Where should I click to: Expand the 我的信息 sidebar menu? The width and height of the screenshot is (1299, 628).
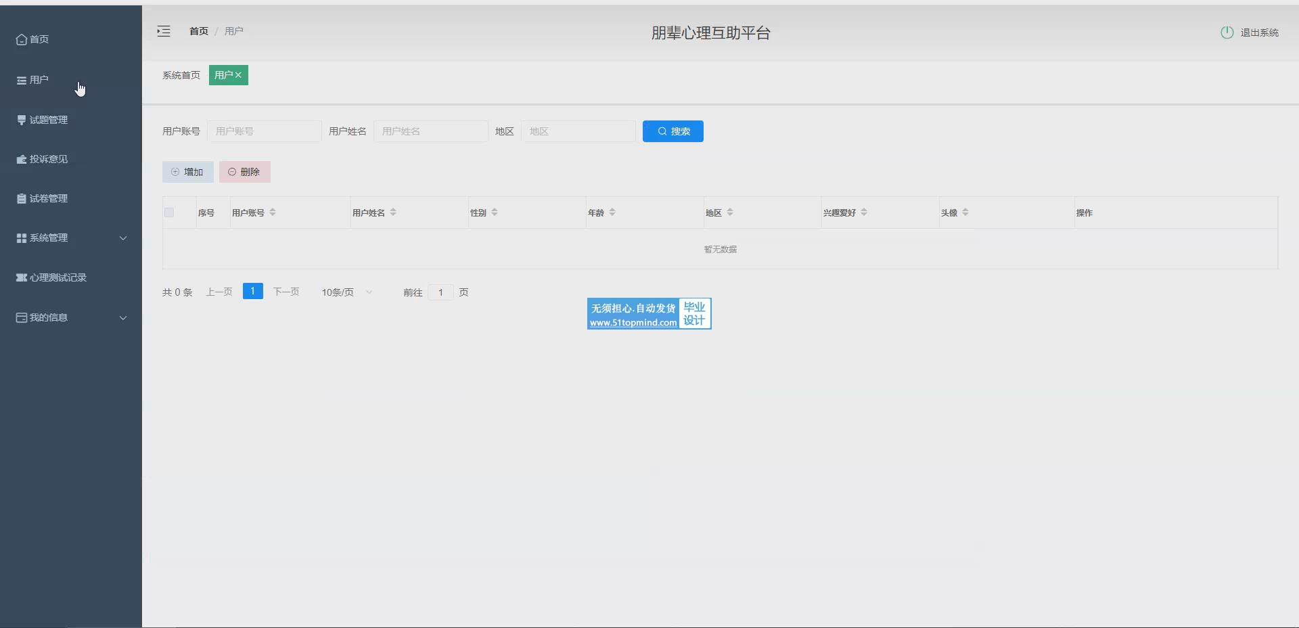click(x=71, y=317)
